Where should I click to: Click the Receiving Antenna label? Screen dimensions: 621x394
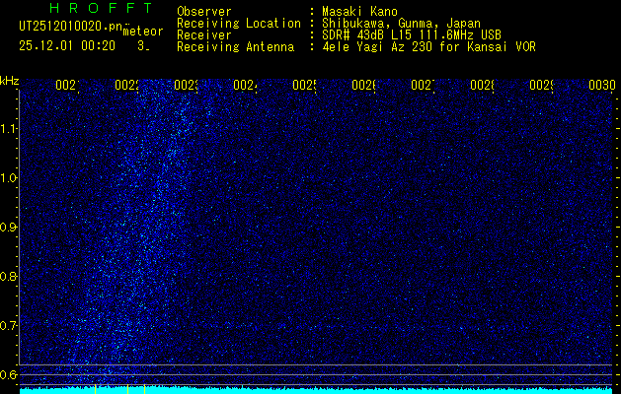point(236,47)
